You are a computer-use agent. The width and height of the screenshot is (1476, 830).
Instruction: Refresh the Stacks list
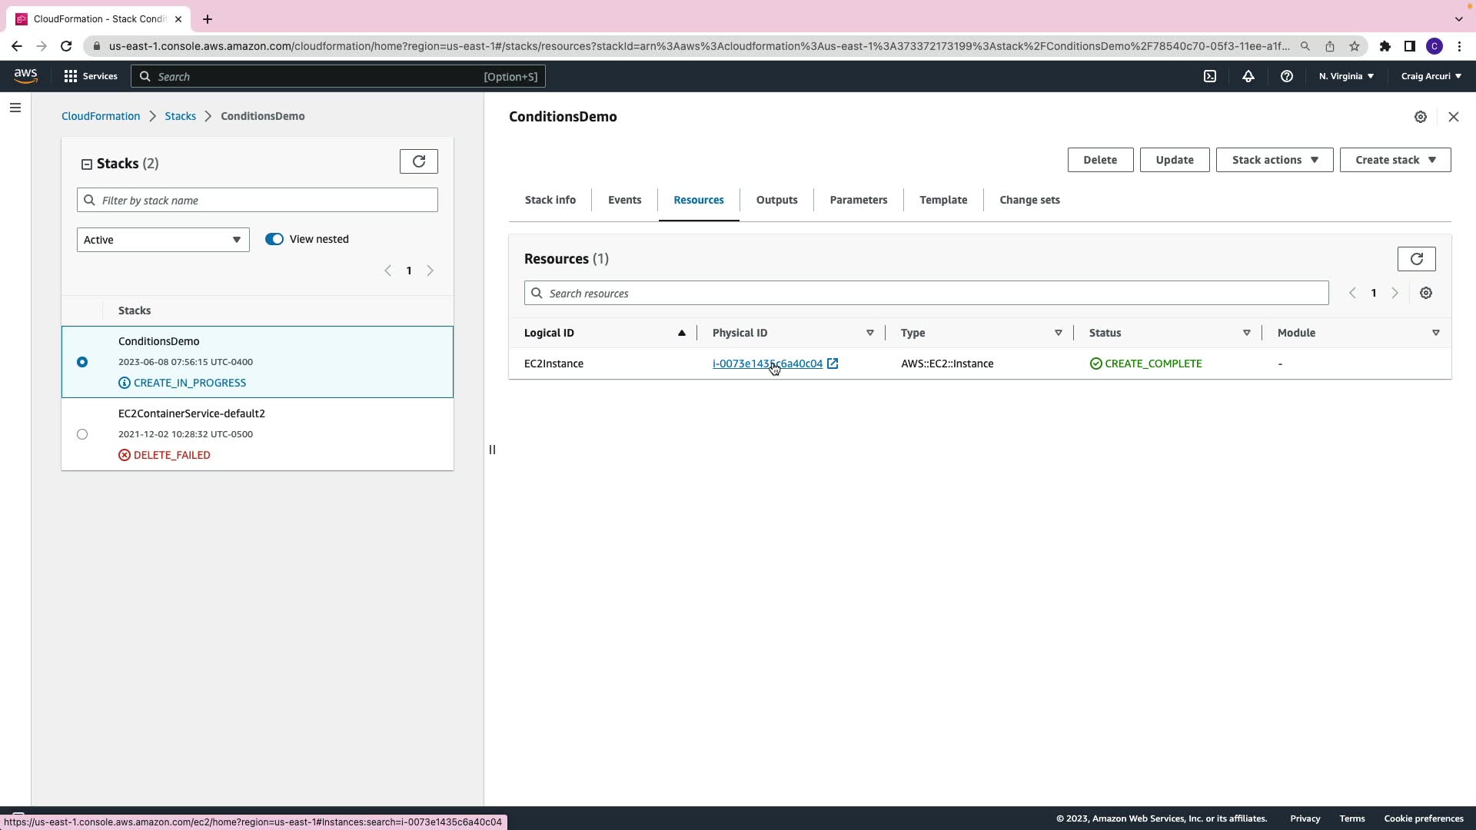coord(419,161)
